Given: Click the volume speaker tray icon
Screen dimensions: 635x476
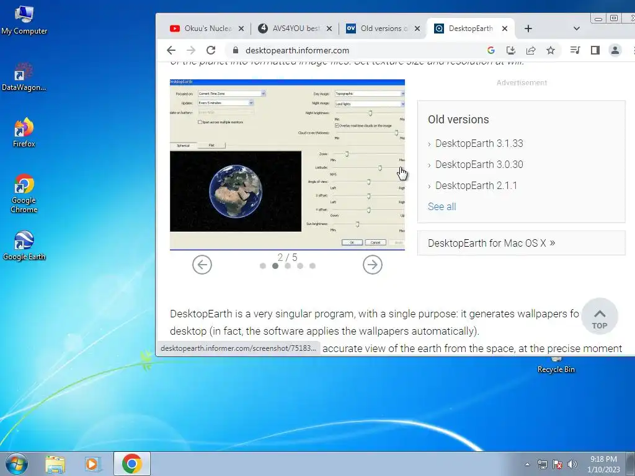Looking at the screenshot, I should point(572,464).
